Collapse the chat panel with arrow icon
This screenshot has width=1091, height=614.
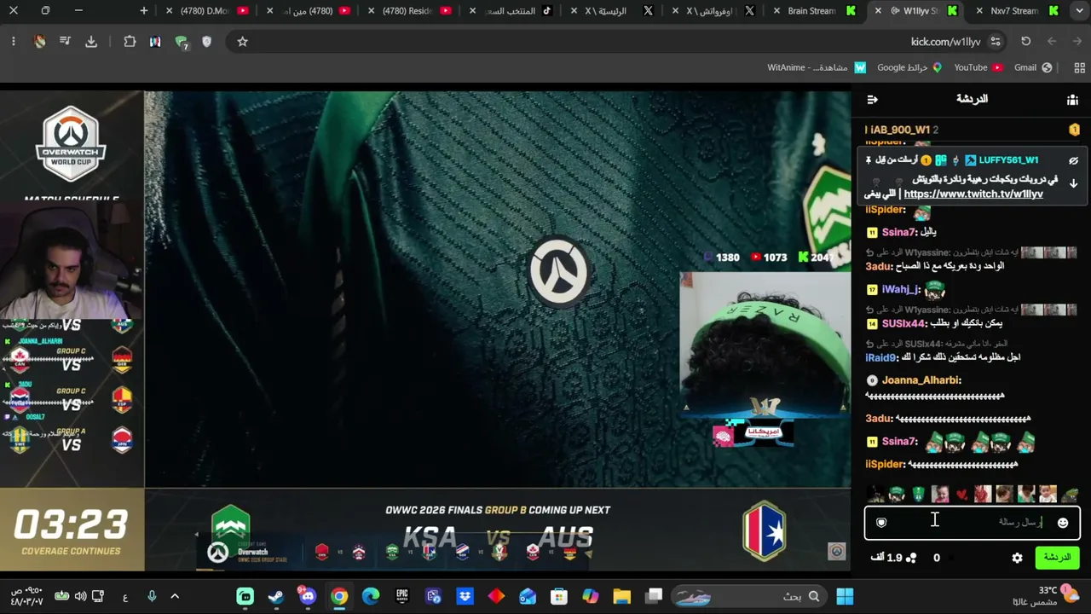coord(872,100)
